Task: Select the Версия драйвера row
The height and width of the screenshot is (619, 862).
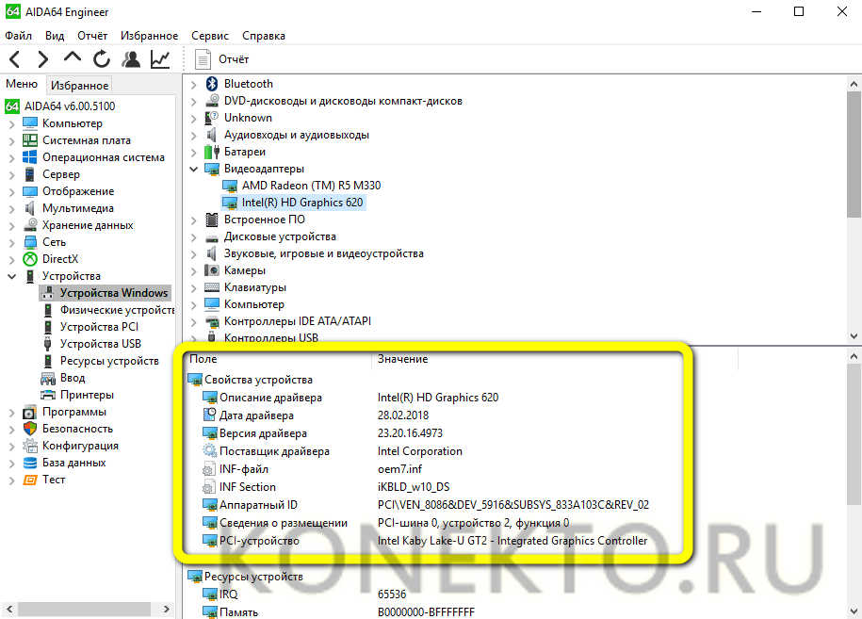Action: 263,434
